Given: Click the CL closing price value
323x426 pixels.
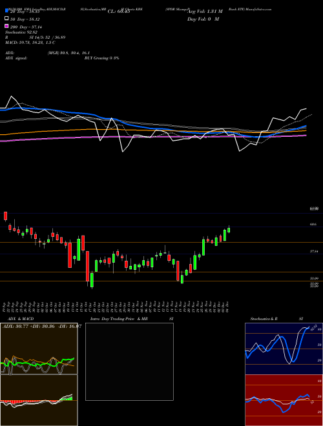Looking at the screenshot, I should click(119, 12).
